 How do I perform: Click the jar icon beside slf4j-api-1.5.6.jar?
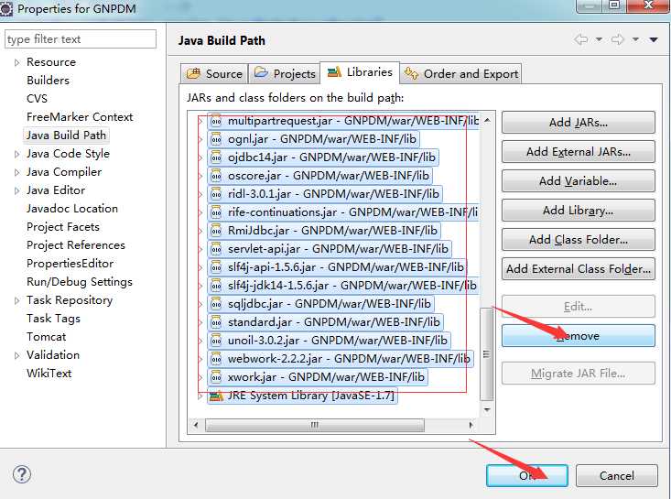216,267
